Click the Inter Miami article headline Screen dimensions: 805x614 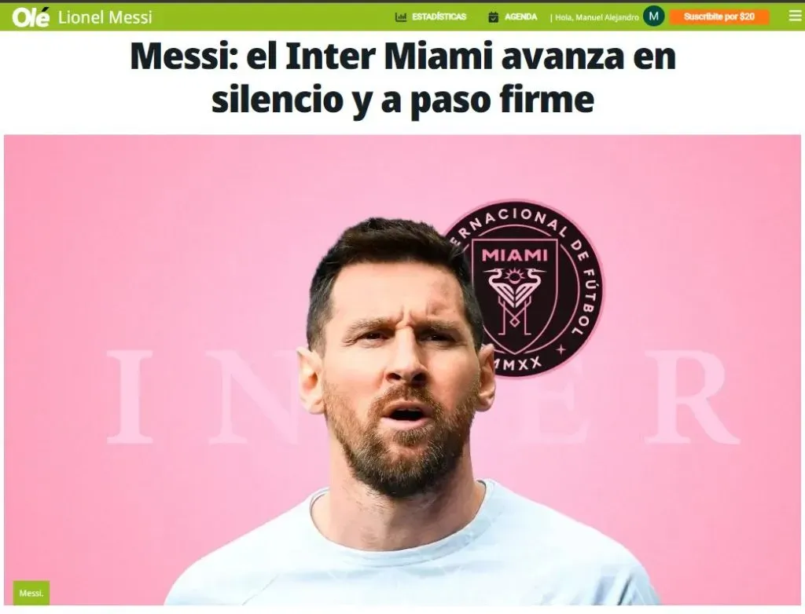pos(403,78)
